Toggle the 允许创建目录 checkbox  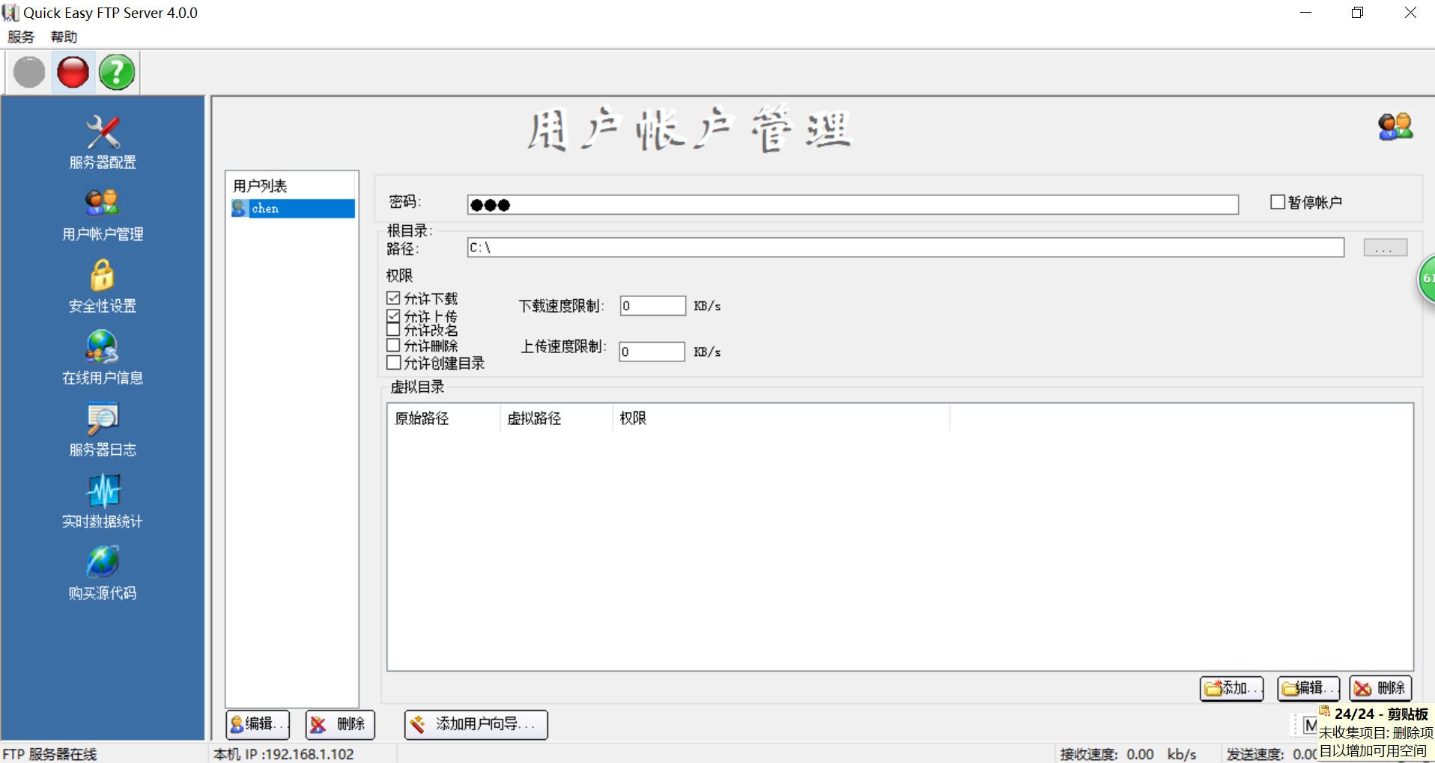[x=393, y=363]
